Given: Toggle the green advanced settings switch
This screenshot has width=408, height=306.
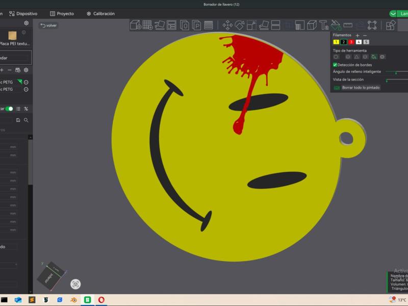Looking at the screenshot, I should 9,109.
